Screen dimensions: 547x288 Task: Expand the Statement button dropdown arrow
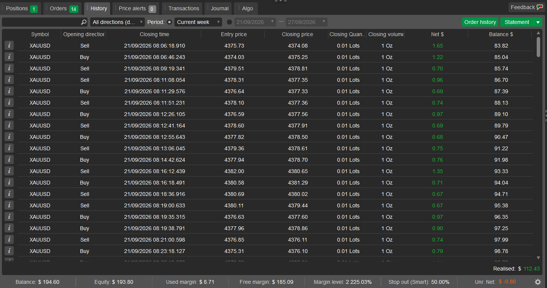pyautogui.click(x=538, y=22)
